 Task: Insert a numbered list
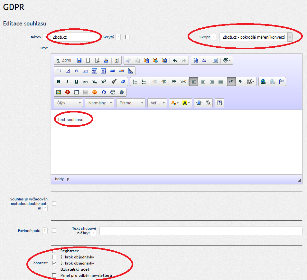click(x=135, y=82)
